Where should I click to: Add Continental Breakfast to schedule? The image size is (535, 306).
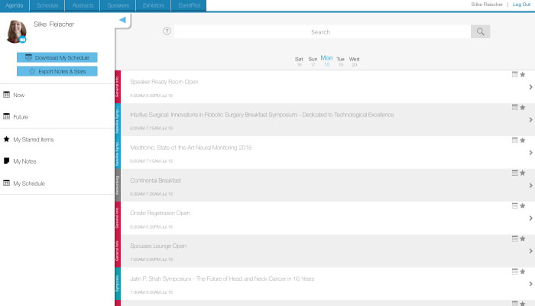(x=515, y=173)
